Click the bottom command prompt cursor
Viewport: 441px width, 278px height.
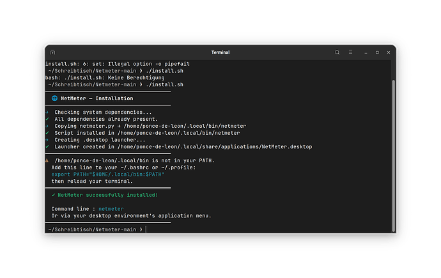point(146,229)
